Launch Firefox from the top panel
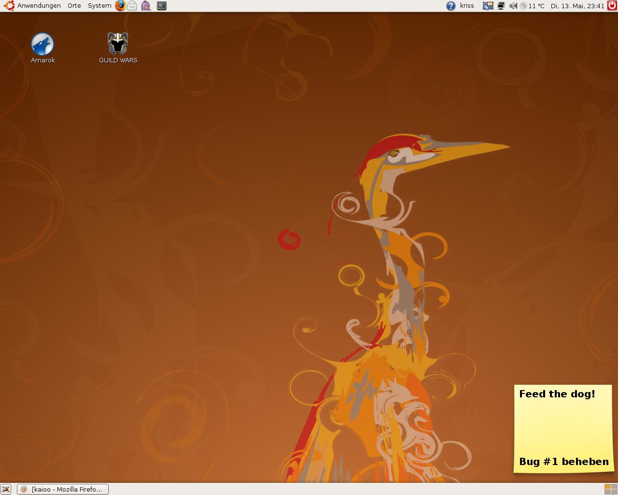The image size is (618, 495). point(120,6)
